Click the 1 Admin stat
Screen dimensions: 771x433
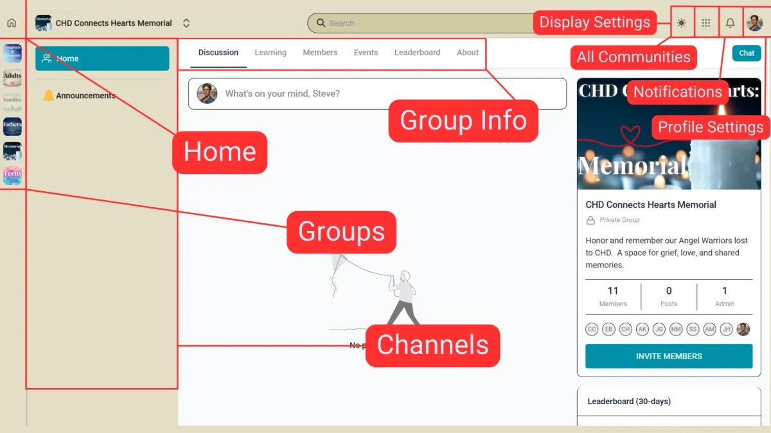pos(725,296)
